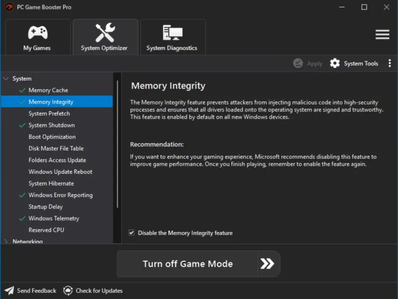Click the System tree label
The image size is (398, 299).
click(22, 79)
